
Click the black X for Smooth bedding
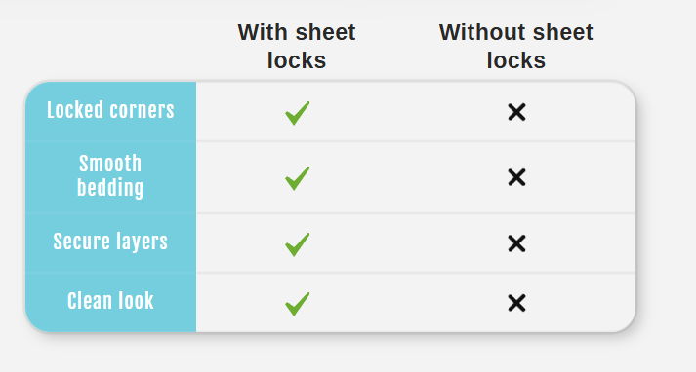(x=516, y=177)
